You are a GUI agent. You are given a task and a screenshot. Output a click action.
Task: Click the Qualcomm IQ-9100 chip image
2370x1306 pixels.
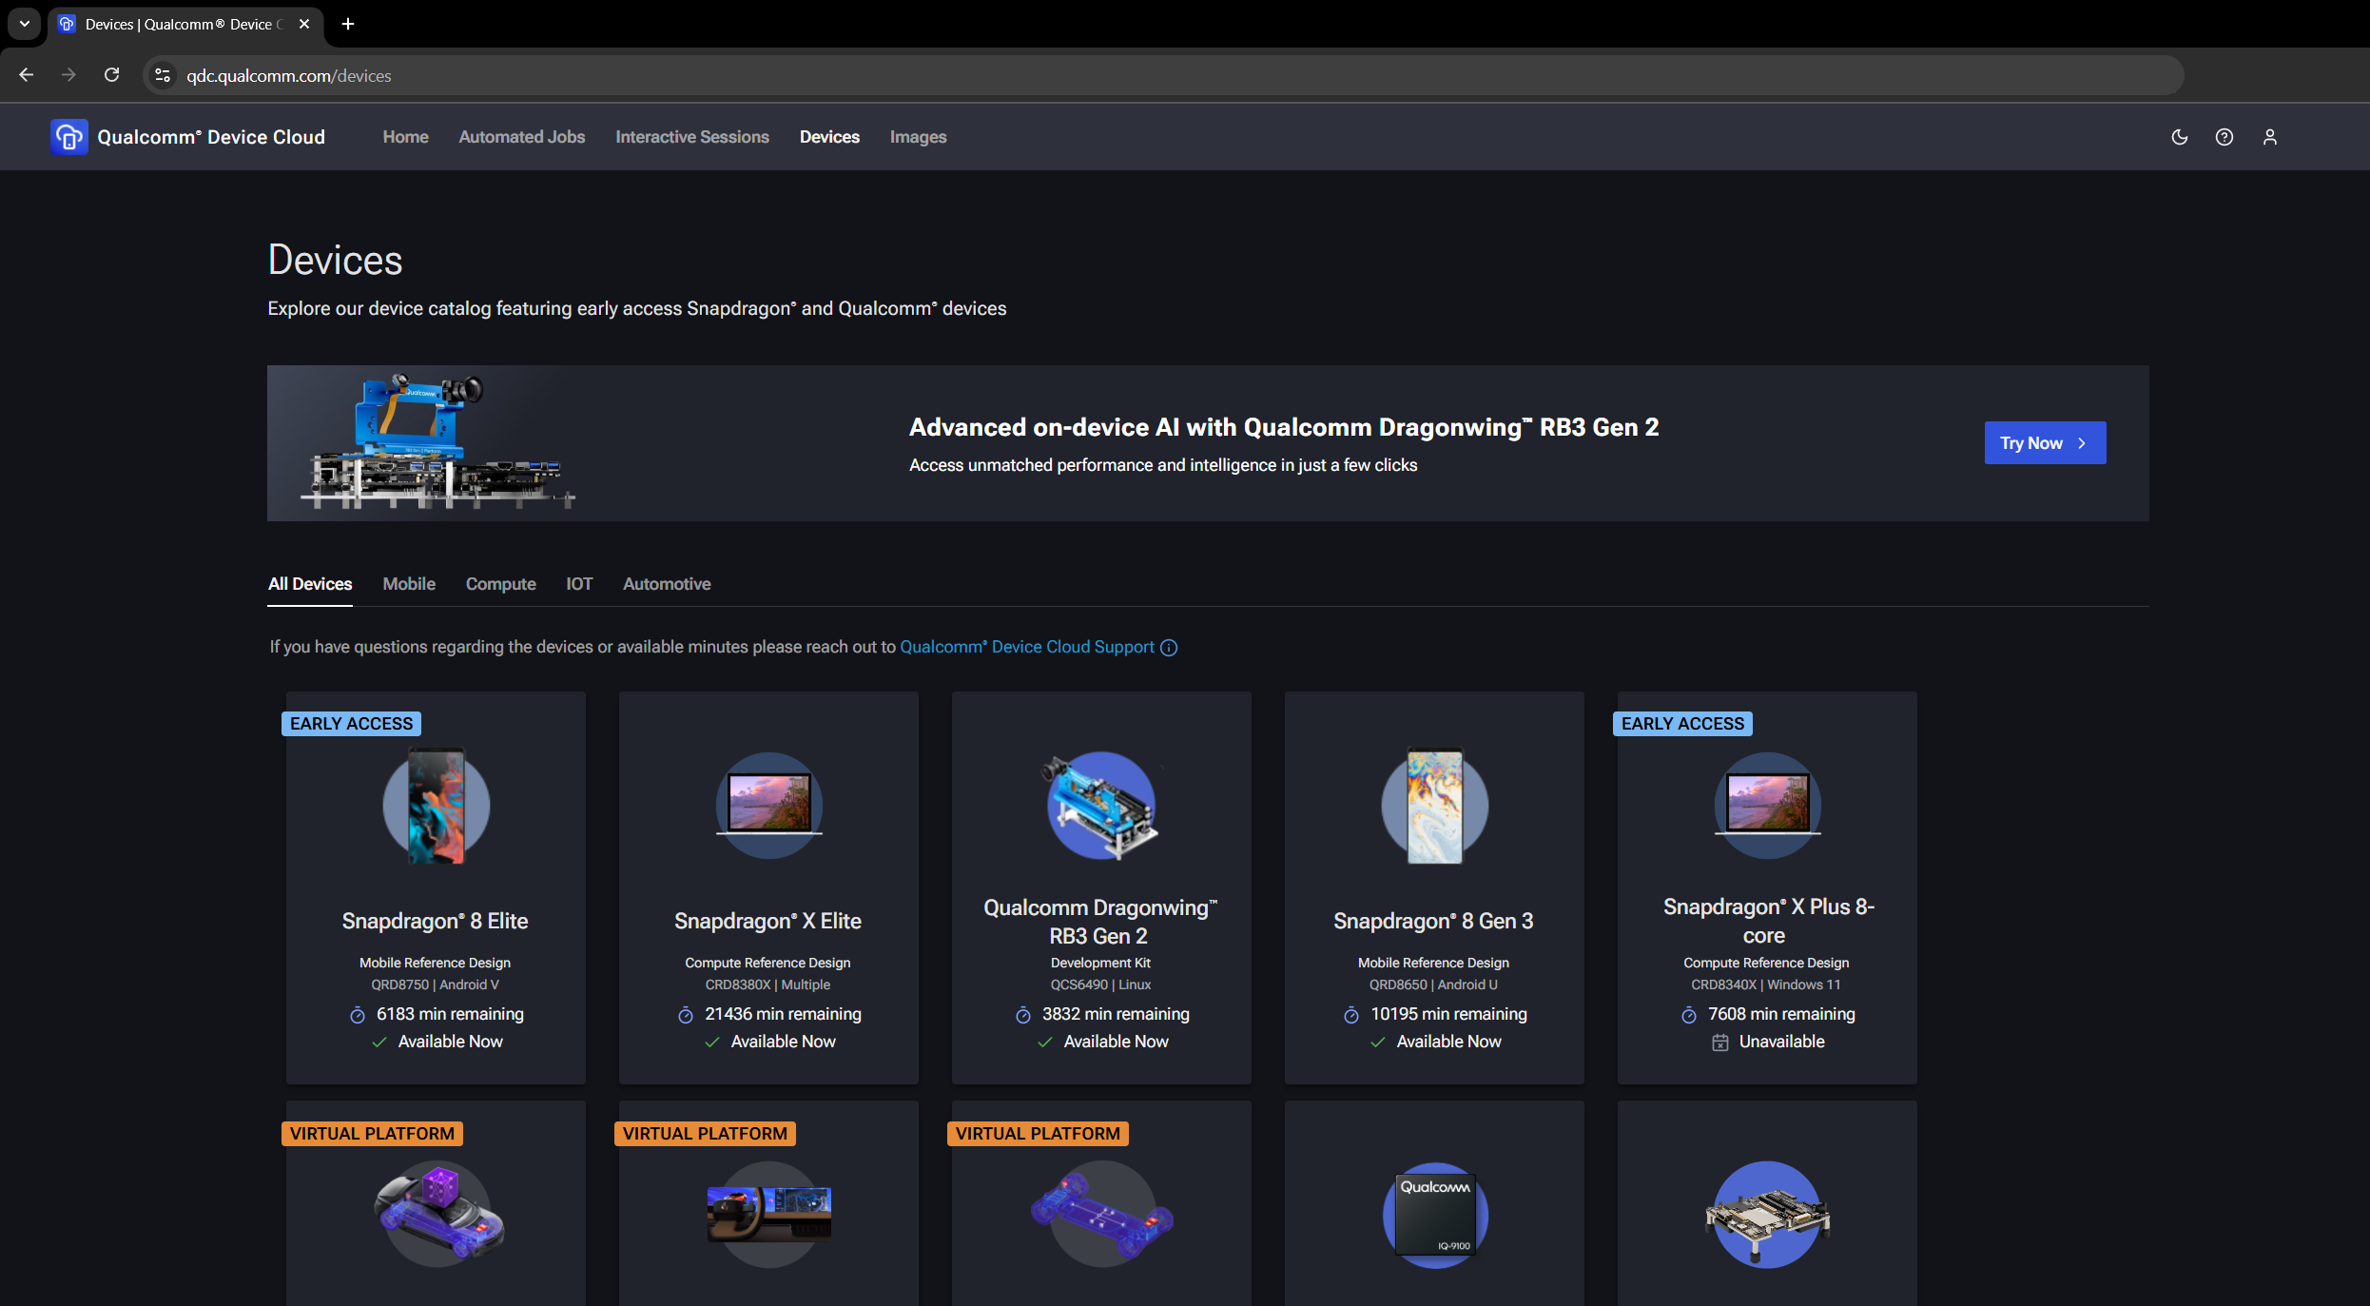tap(1435, 1215)
